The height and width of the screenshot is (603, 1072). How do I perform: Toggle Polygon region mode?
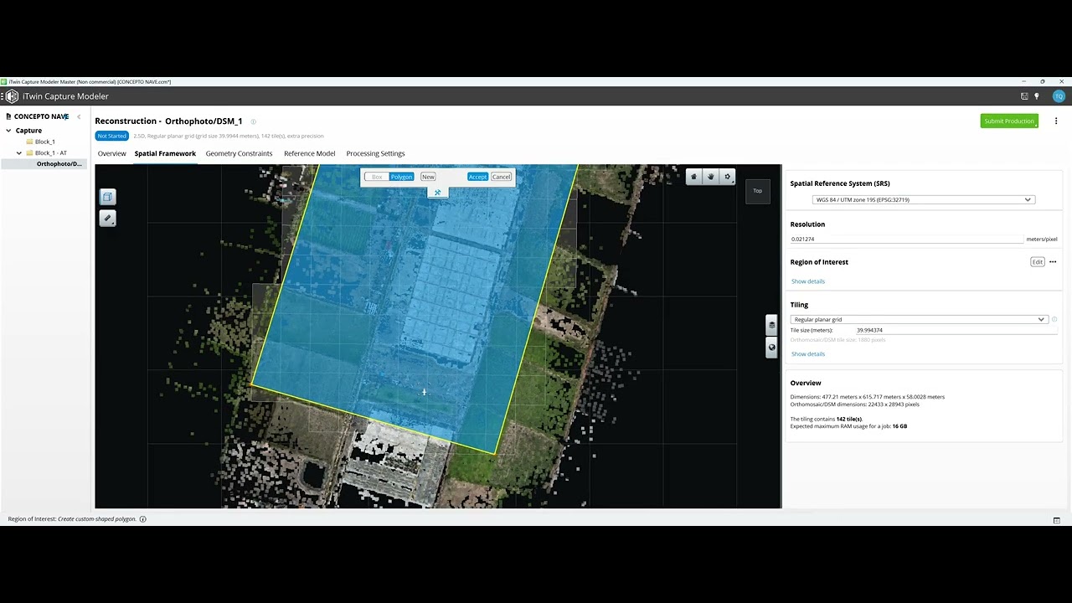(x=401, y=177)
